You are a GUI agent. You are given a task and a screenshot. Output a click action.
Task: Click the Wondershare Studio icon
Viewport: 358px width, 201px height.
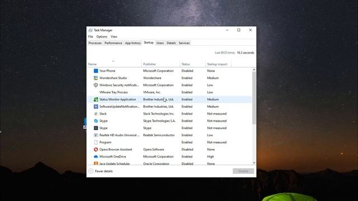coord(96,78)
